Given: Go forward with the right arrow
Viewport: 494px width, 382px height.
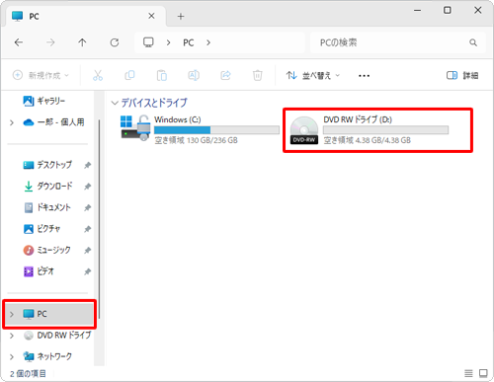Looking at the screenshot, I should (x=50, y=42).
